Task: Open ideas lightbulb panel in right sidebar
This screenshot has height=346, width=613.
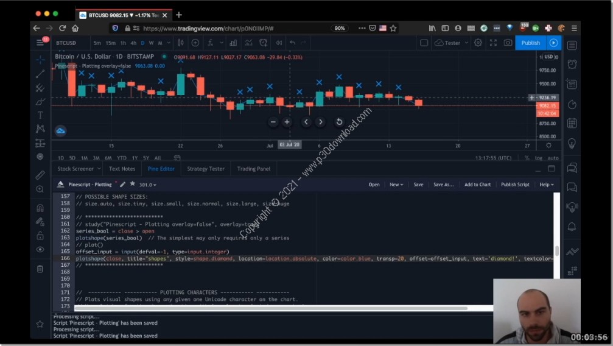Action: pos(572,144)
